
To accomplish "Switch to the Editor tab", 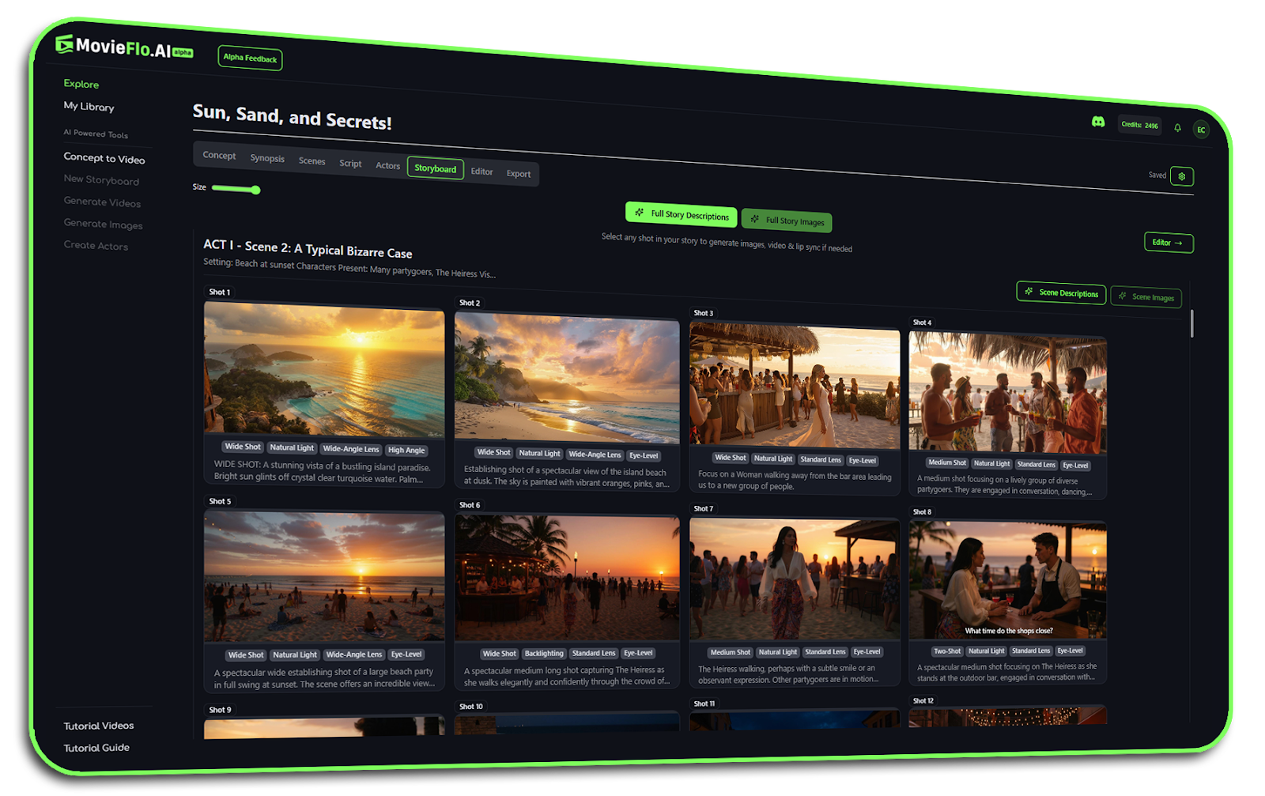I will click(x=481, y=172).
